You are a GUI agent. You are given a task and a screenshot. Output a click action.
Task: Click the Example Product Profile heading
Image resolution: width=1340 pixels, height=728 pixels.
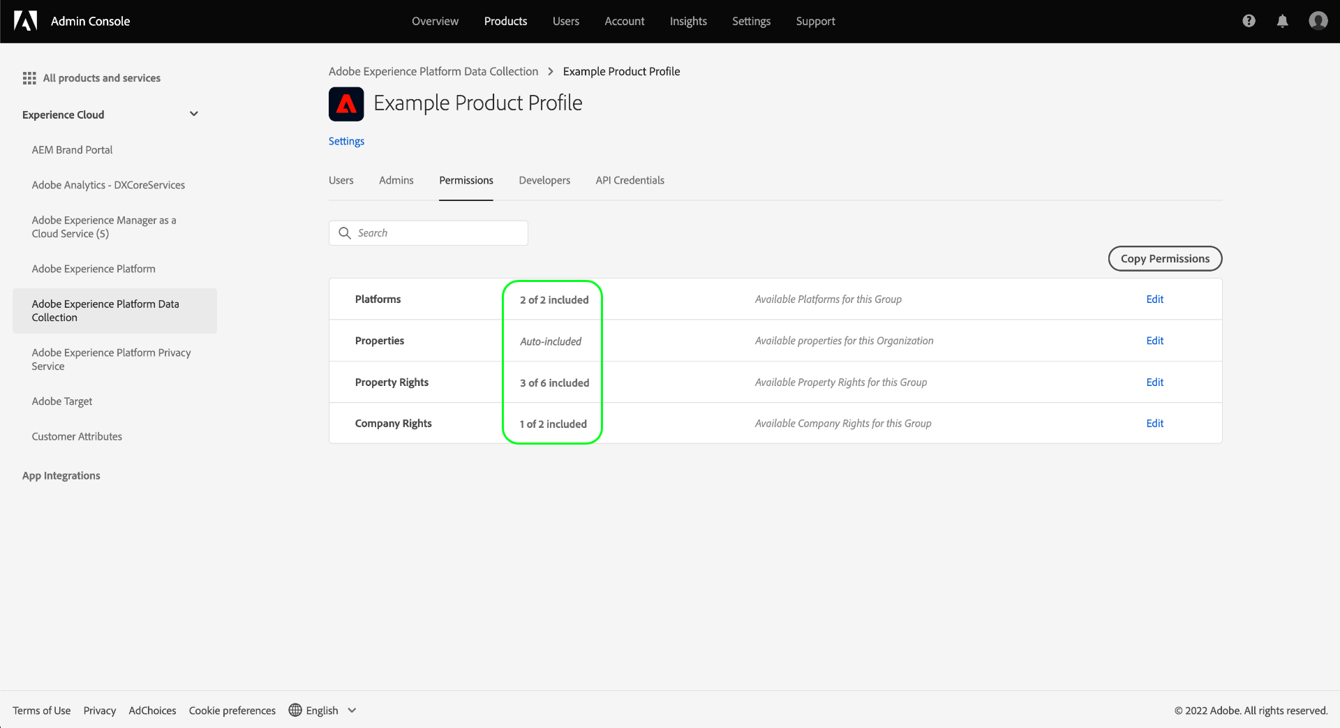pos(478,103)
